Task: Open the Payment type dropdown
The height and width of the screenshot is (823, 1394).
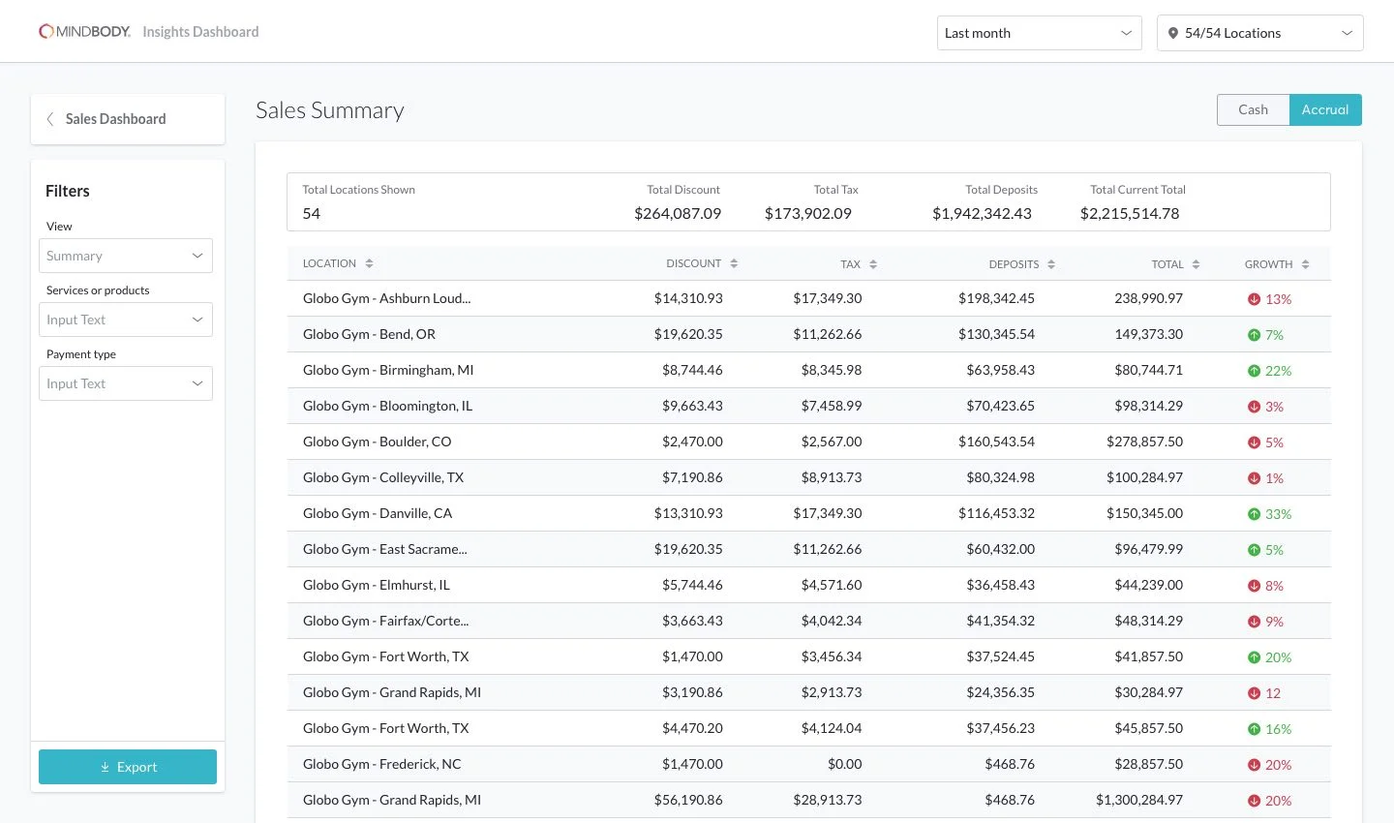Action: tap(126, 383)
